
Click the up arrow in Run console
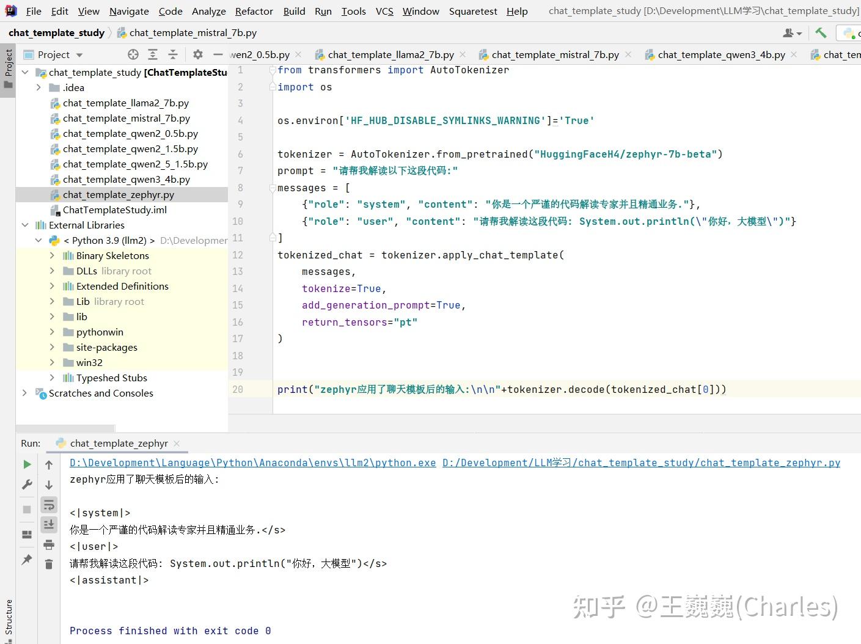click(x=49, y=465)
